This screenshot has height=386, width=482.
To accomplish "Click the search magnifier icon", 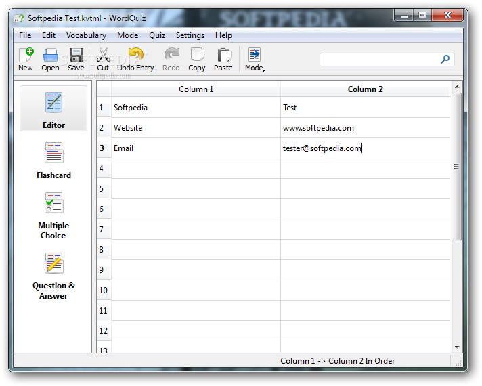I will [x=445, y=59].
